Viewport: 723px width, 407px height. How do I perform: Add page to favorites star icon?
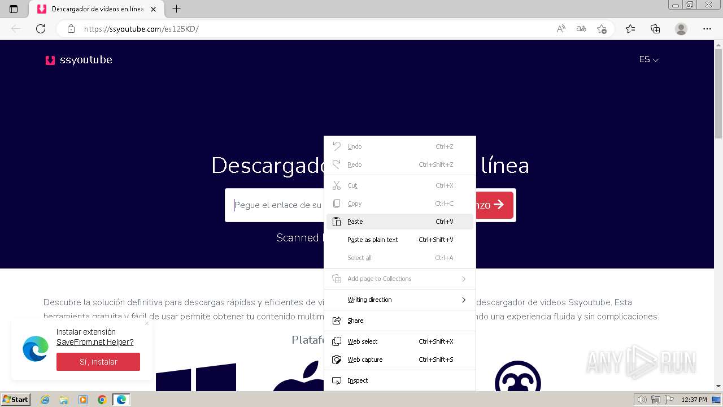(602, 29)
